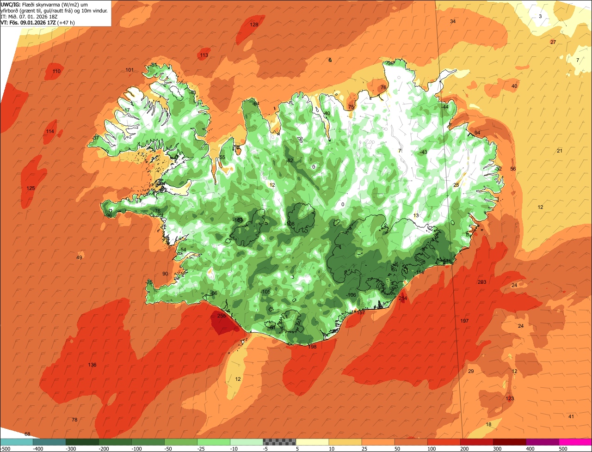Click the value 128 in the dark orange patch
Image resolution: width=592 pixels, height=452 pixels.
coord(254,24)
